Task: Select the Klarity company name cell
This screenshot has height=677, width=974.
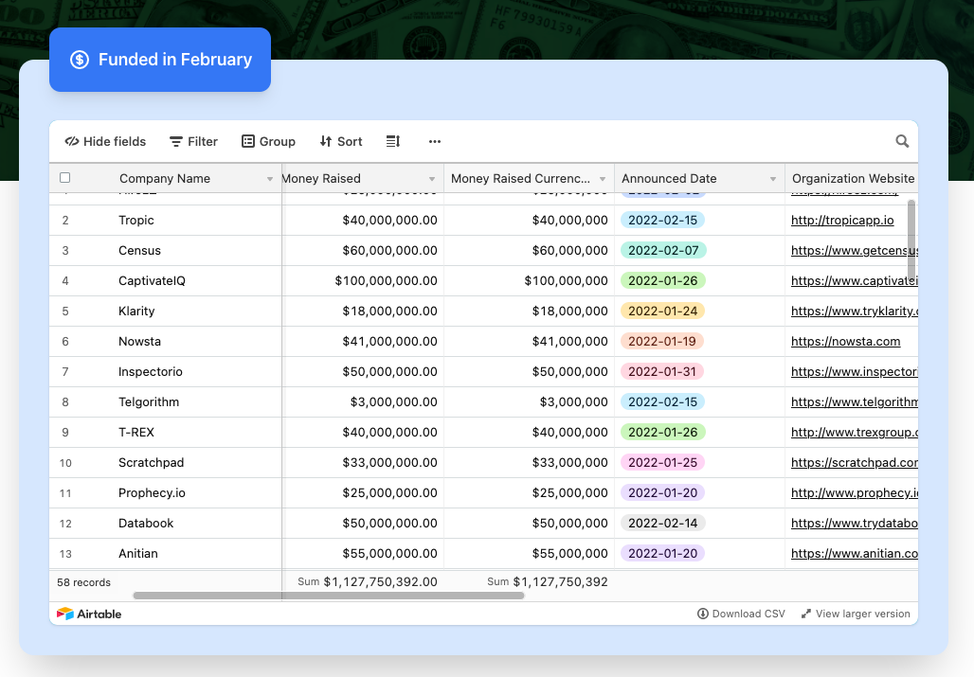Action: pos(166,312)
